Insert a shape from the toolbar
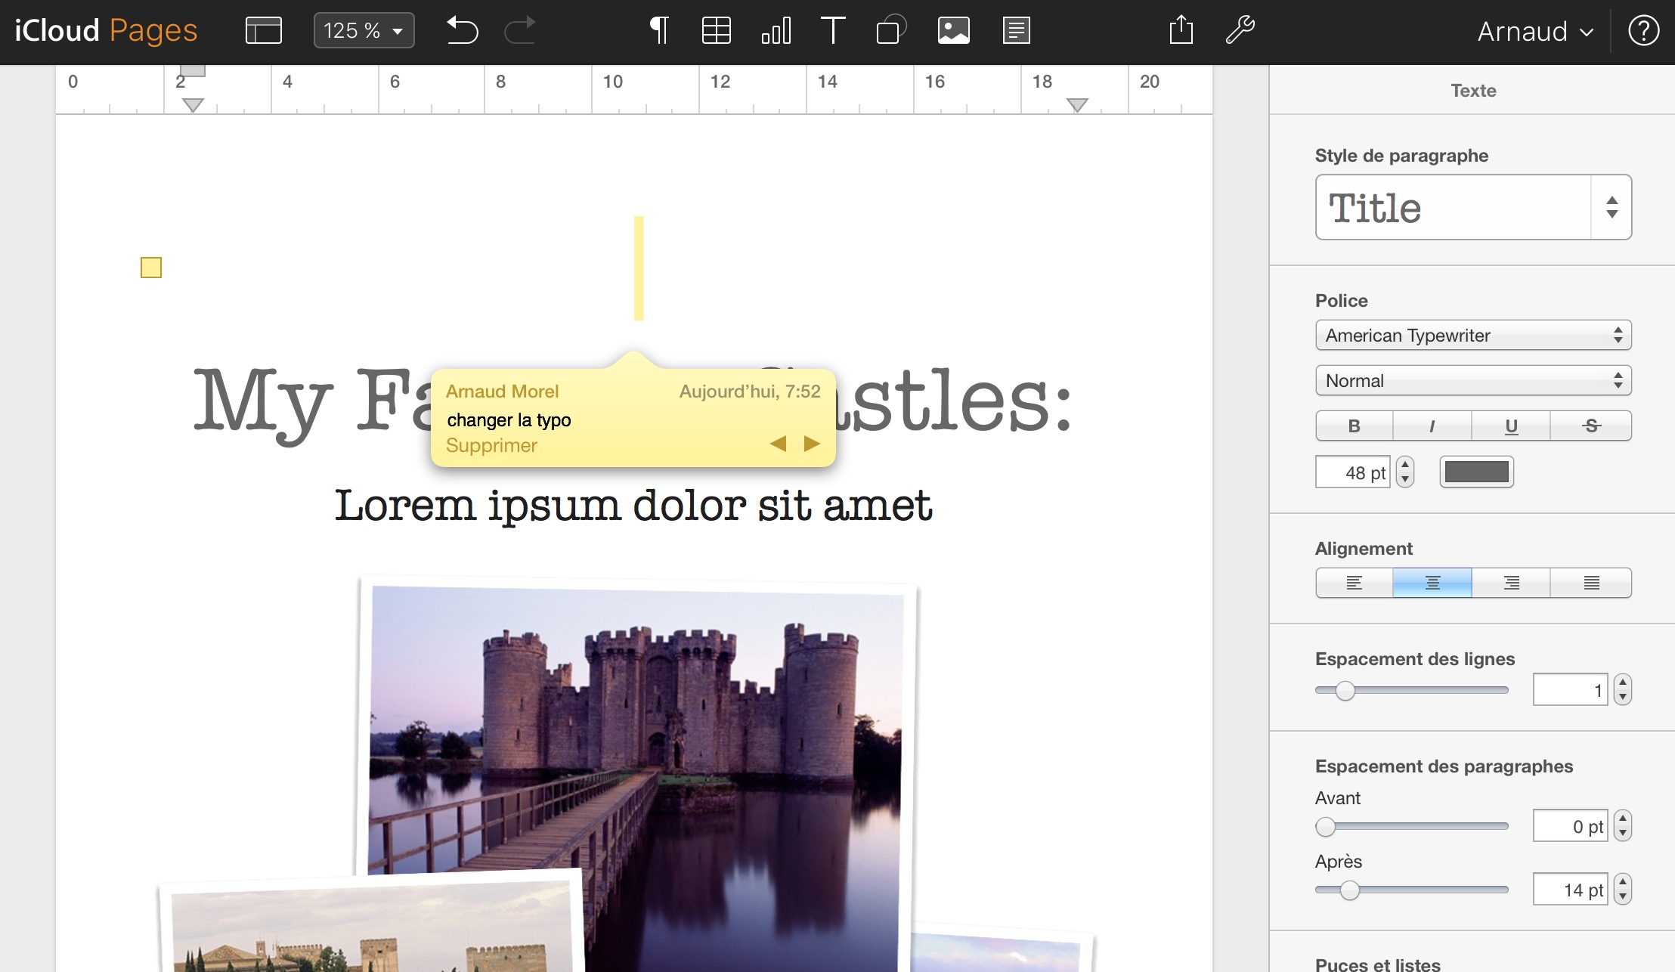 point(891,31)
